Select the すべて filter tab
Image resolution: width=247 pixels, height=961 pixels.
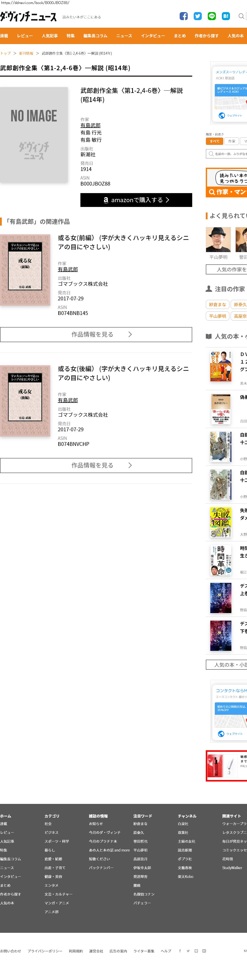pos(214,141)
